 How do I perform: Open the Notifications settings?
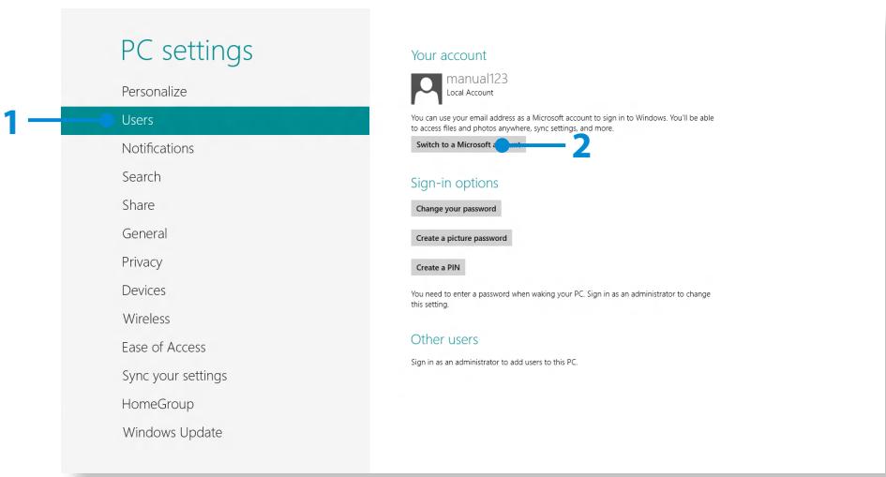coord(158,148)
